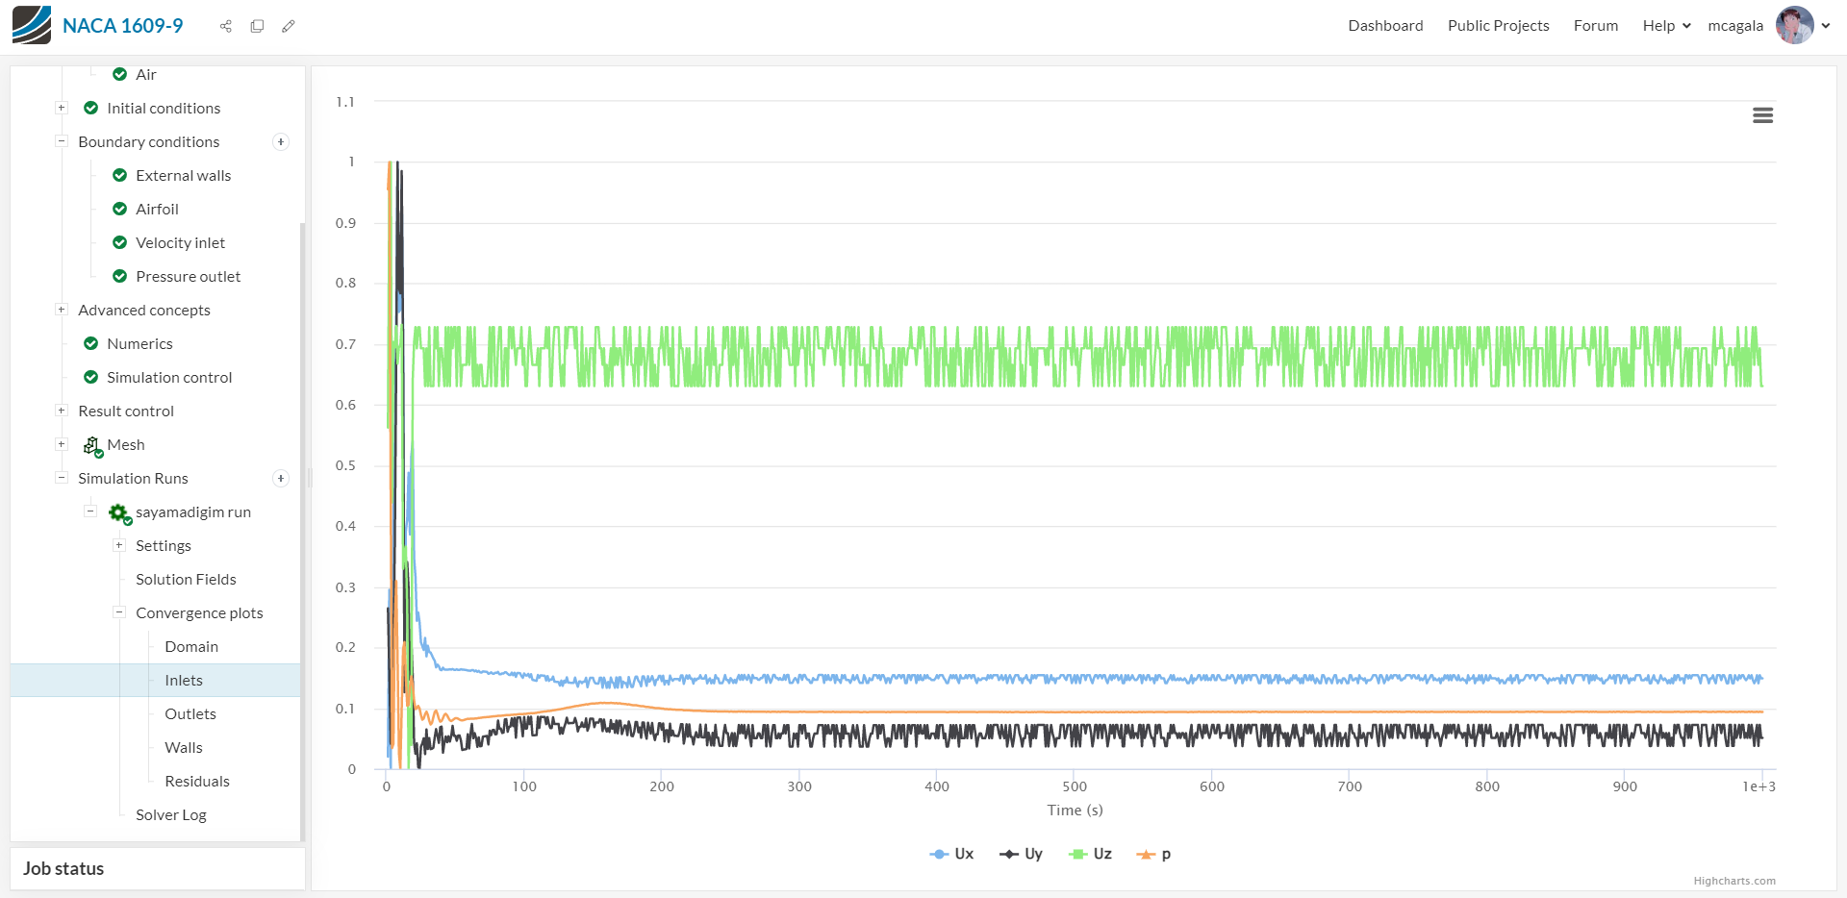Toggle the Ux series in legend

point(951,854)
